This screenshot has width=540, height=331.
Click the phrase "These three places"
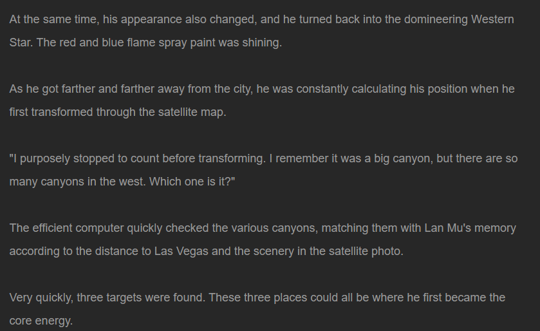257,298
